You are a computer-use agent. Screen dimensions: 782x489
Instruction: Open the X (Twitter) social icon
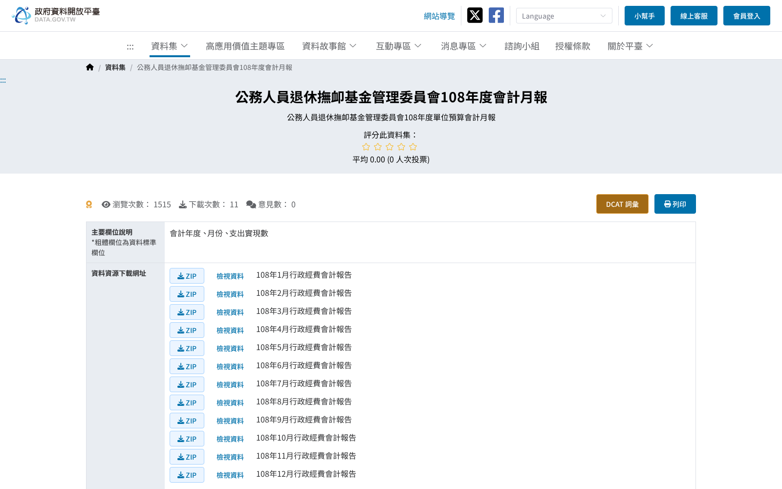(x=475, y=15)
